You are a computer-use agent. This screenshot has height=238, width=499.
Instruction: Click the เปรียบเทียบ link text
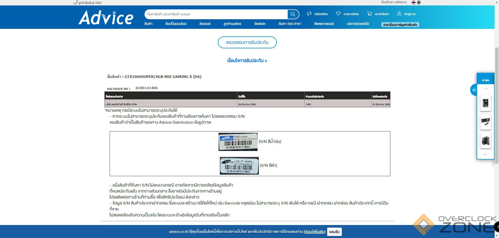click(x=321, y=14)
